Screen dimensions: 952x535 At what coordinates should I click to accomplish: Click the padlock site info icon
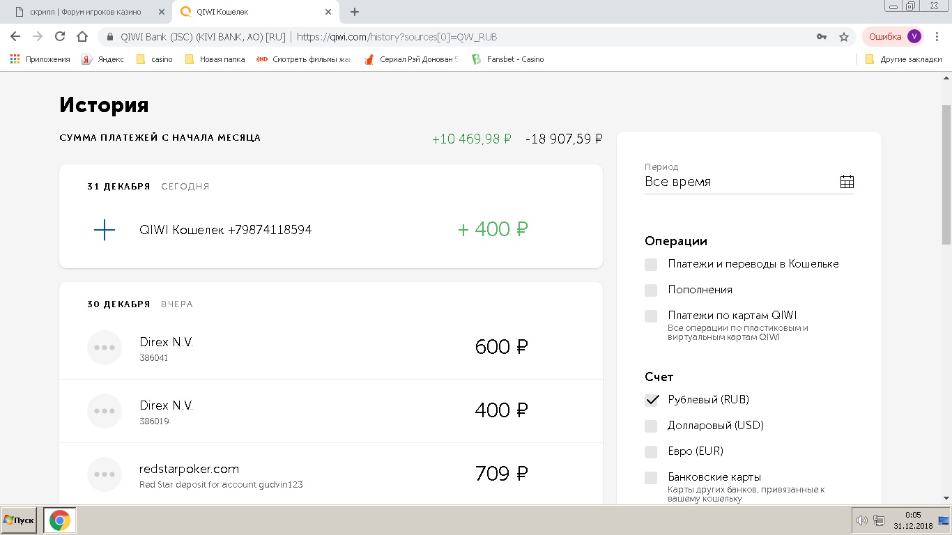tap(109, 37)
